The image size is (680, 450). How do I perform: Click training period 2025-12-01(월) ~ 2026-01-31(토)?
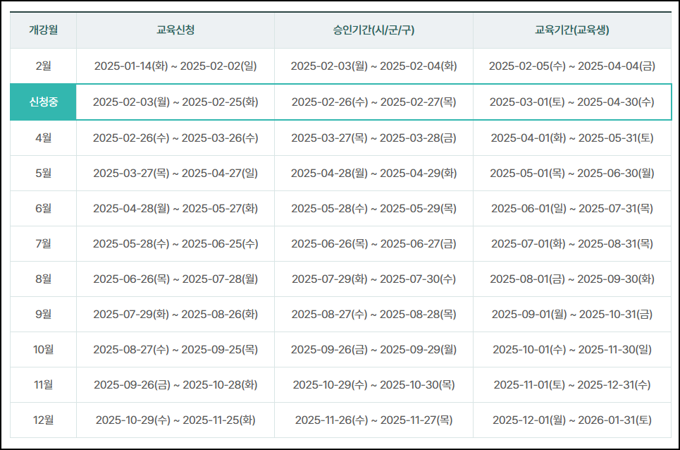[572, 420]
